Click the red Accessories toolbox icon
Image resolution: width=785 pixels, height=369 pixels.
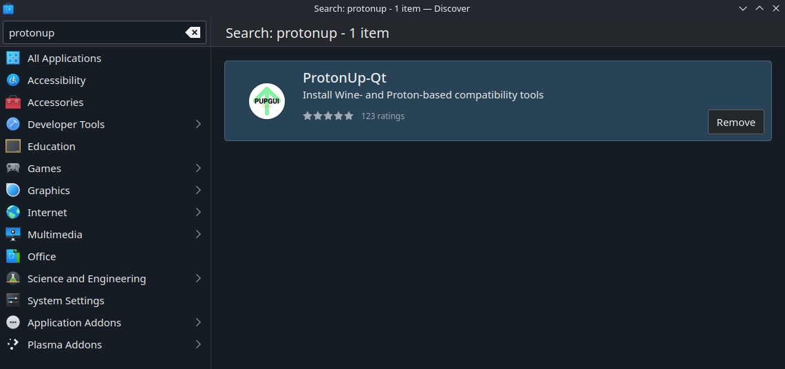(13, 103)
